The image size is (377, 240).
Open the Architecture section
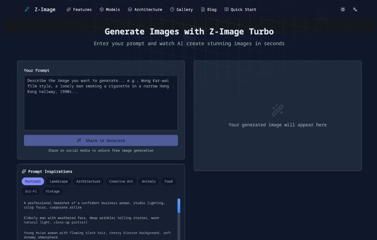point(145,10)
